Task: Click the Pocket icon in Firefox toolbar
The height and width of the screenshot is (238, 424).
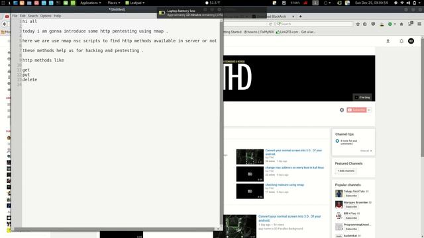Action: tap(373, 24)
